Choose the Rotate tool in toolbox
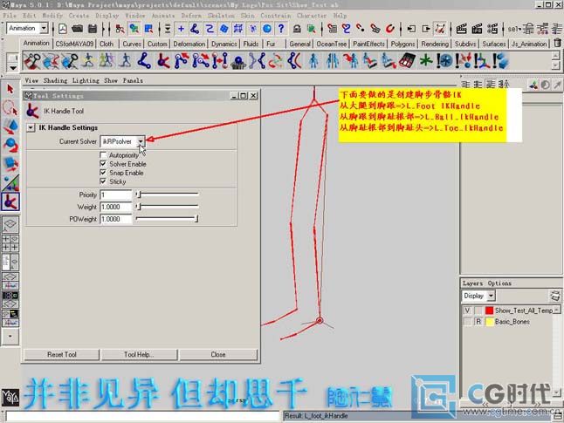This screenshot has height=423, width=564. point(10,145)
